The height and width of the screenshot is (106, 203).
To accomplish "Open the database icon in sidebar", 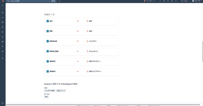I will 3,42.
